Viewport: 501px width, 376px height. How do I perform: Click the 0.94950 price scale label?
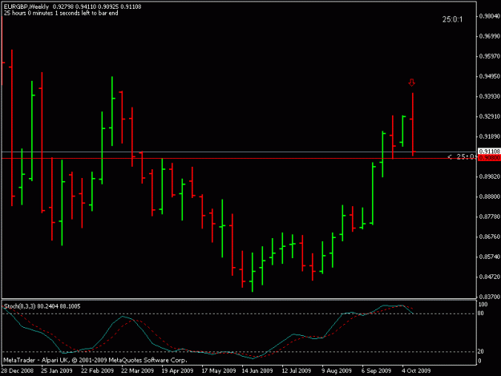[x=489, y=76]
